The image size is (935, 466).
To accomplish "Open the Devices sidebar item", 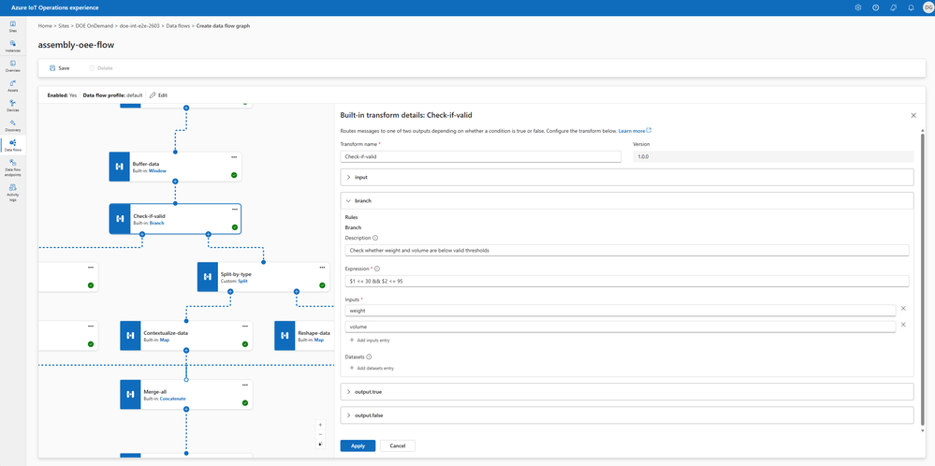I will (12, 106).
